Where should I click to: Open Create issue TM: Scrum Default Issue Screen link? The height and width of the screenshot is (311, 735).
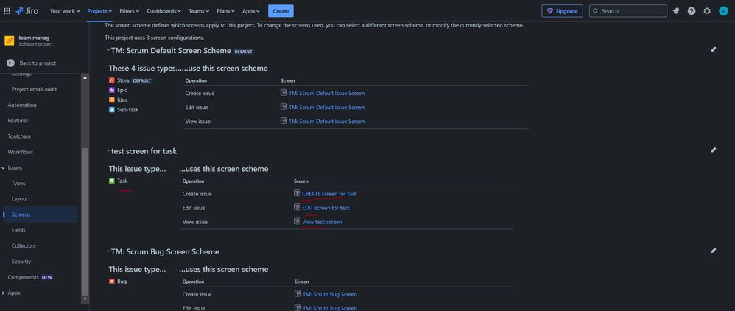[x=326, y=94]
